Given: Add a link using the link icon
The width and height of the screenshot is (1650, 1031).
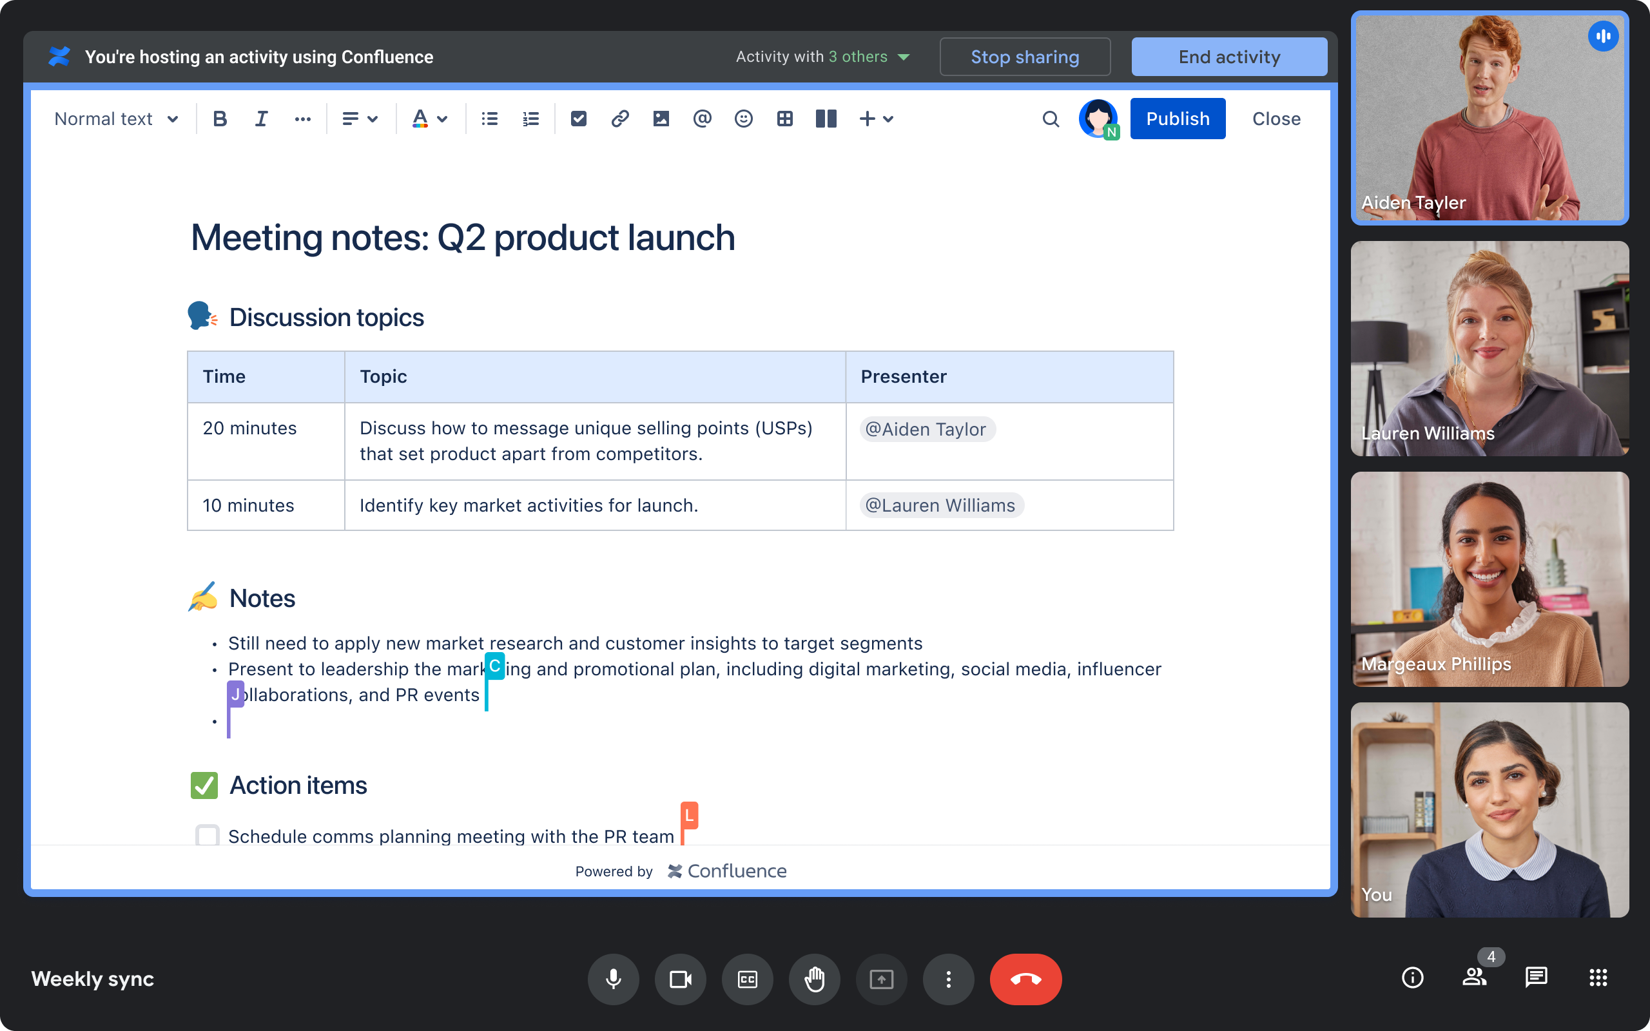Looking at the screenshot, I should [620, 119].
